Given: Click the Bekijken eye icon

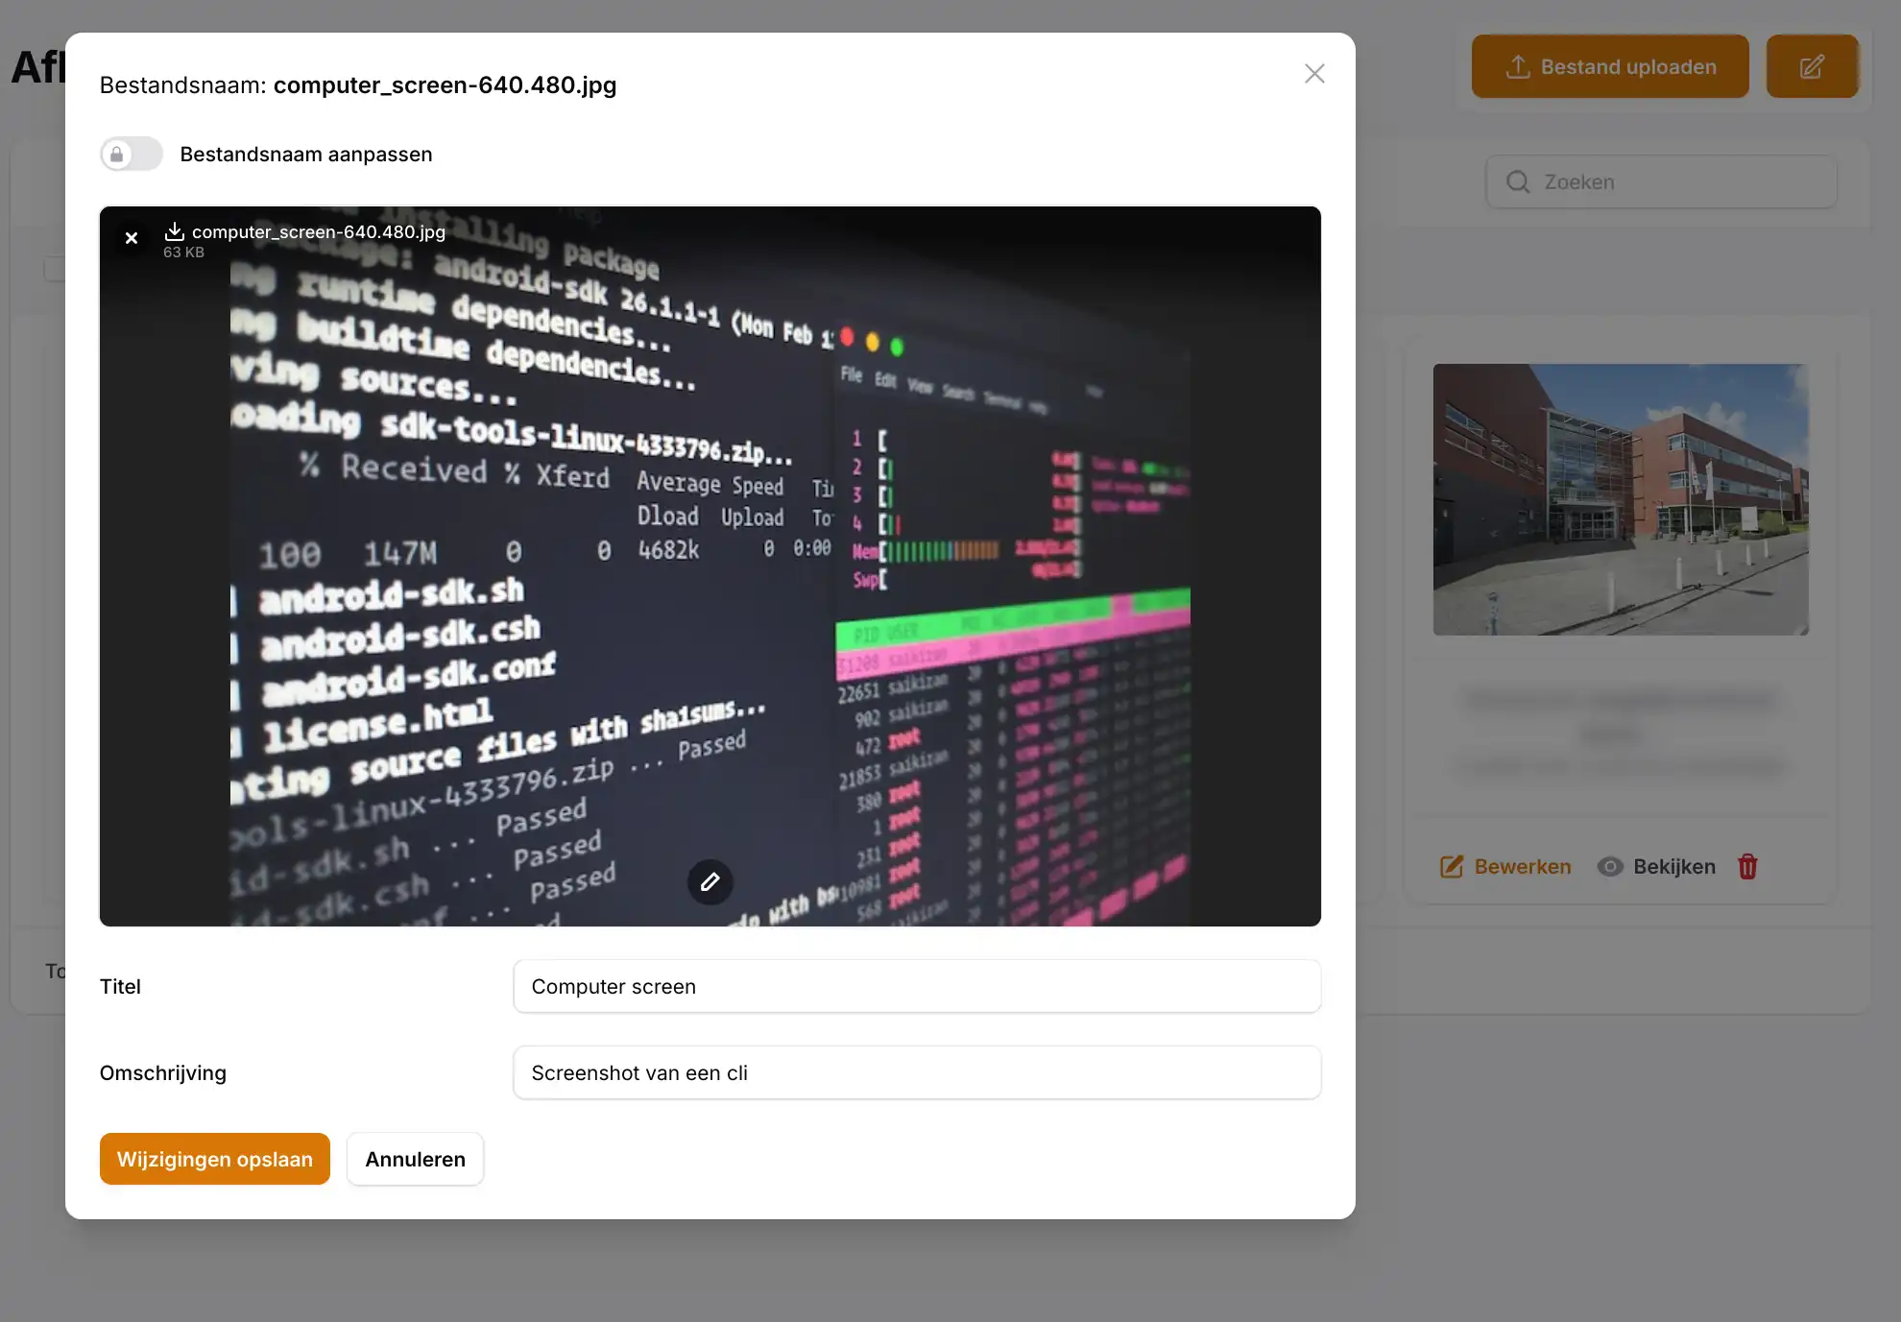Looking at the screenshot, I should (1610, 867).
